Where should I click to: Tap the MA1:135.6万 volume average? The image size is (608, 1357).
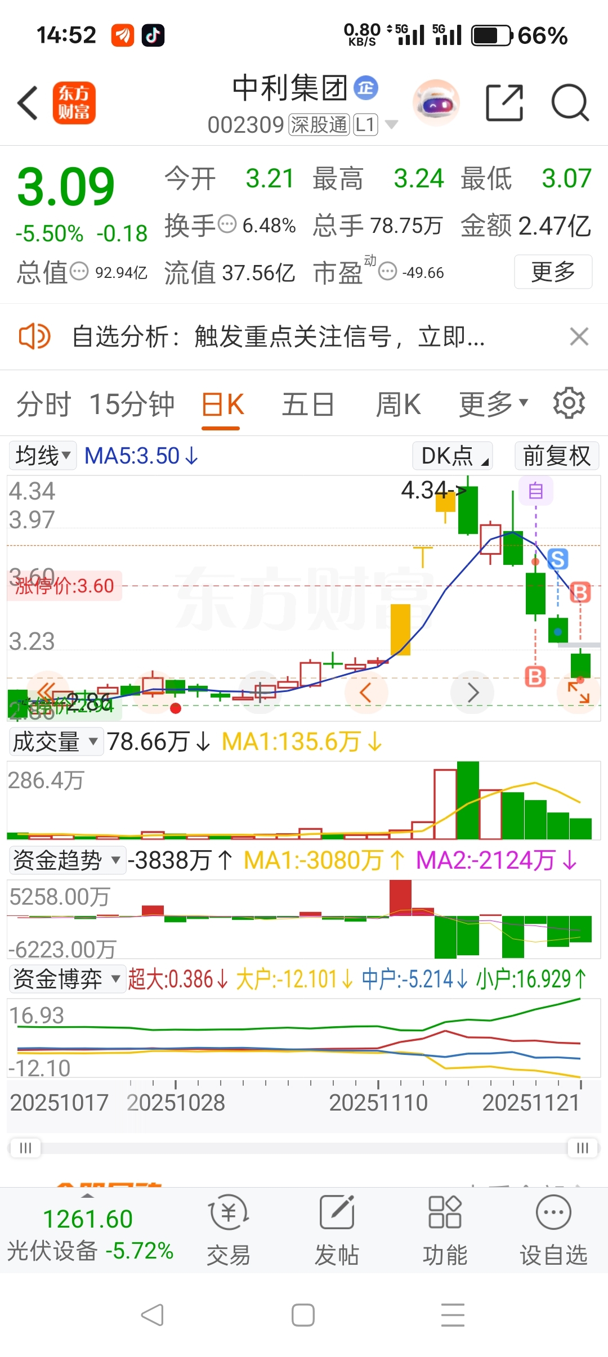click(302, 742)
